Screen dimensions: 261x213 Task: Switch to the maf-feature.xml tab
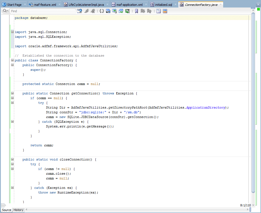45,5
